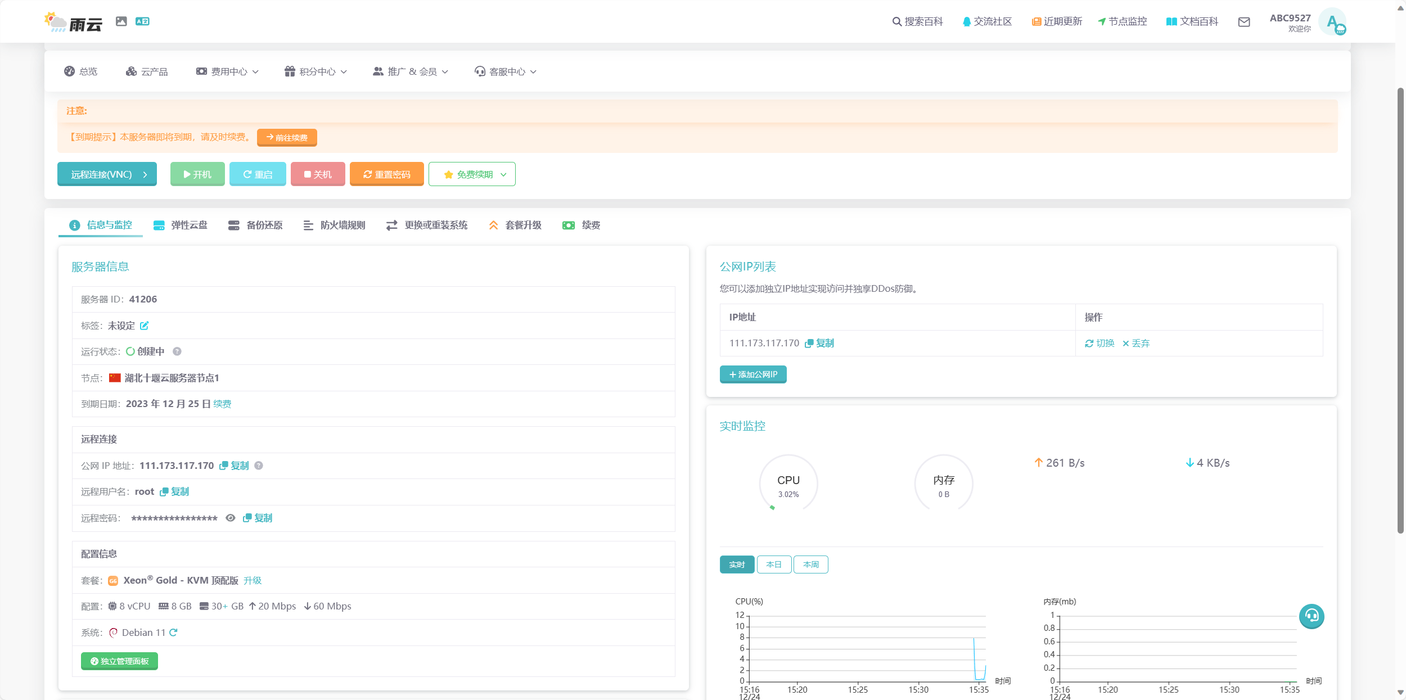This screenshot has height=700, width=1406.
Task: Open the floating customer support headset icon
Action: coord(1312,616)
